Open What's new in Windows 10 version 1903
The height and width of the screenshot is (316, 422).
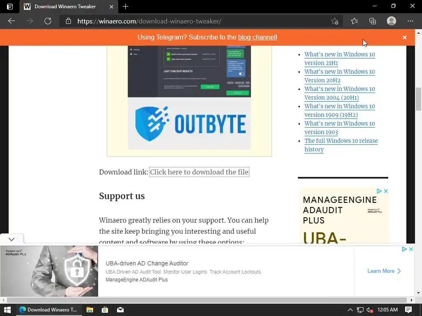pos(340,128)
